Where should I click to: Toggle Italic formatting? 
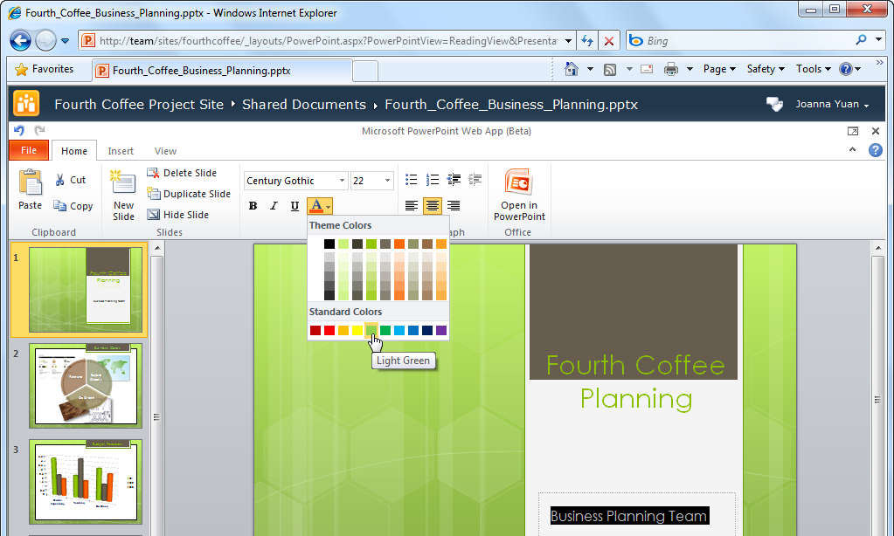coord(274,206)
